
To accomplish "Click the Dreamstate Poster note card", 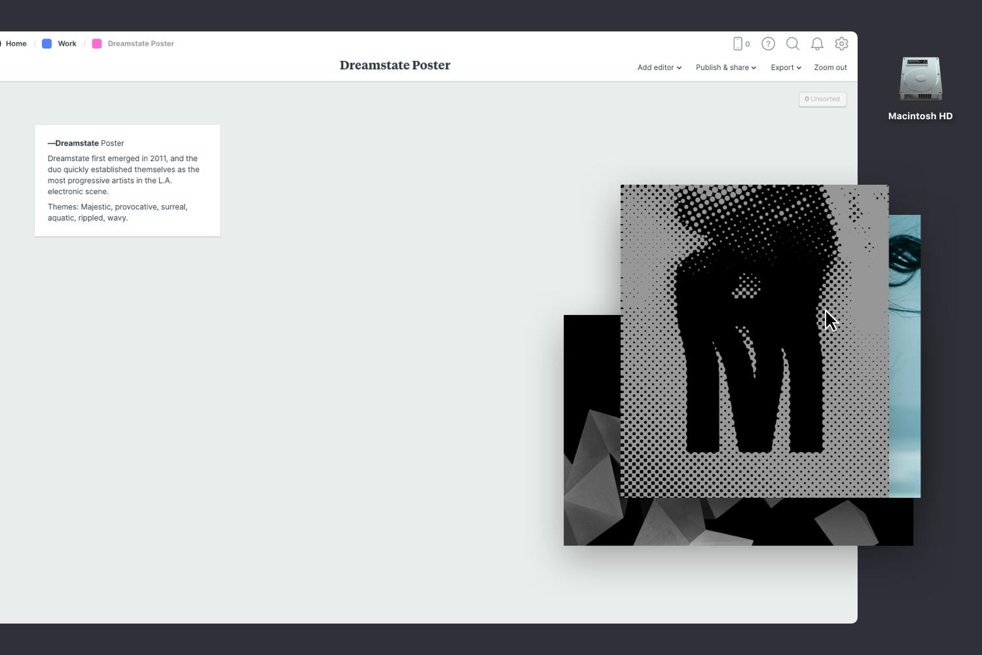I will (127, 180).
